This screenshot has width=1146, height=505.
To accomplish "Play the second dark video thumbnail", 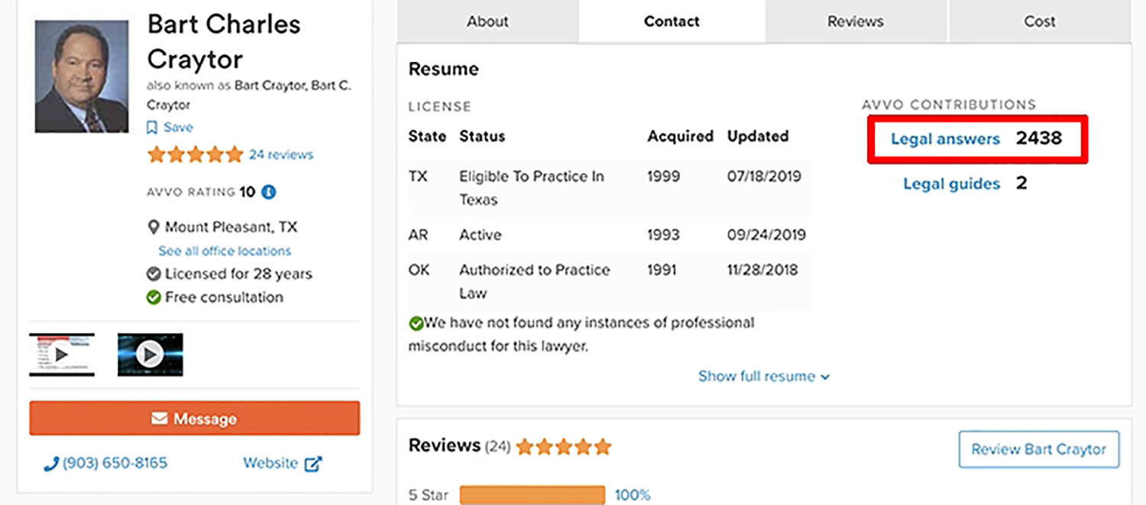I will click(150, 353).
